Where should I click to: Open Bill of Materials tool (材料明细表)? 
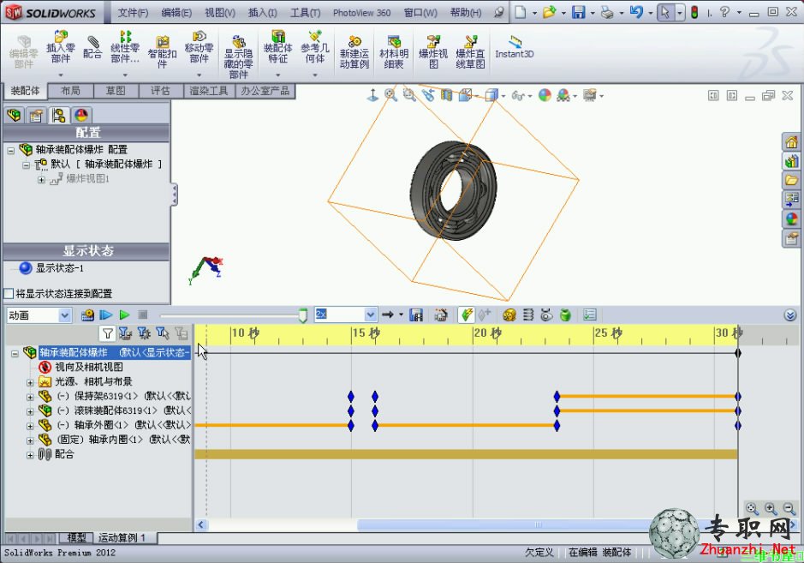pyautogui.click(x=394, y=52)
